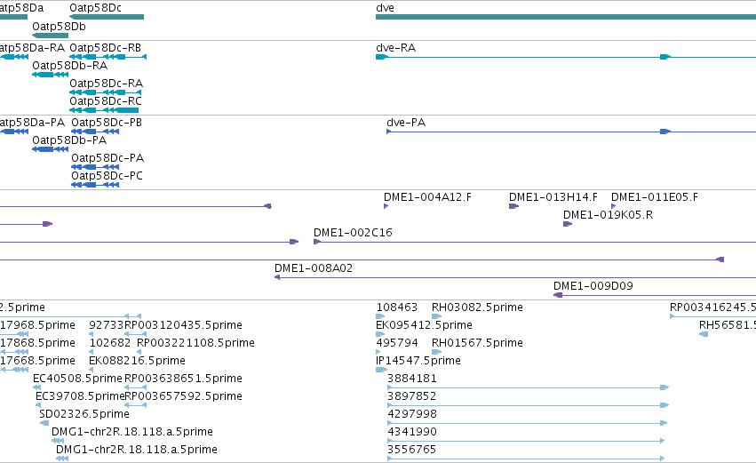Click the Oatp58Db-PA protein arrows
Viewport: 756px width, 463px height.
click(50, 149)
